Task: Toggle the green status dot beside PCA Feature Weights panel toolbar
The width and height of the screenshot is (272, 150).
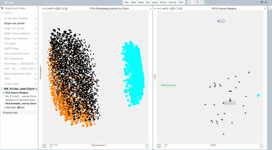Action: [x=155, y=9]
